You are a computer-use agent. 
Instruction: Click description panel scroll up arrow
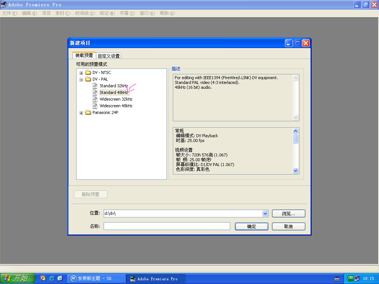click(x=295, y=78)
